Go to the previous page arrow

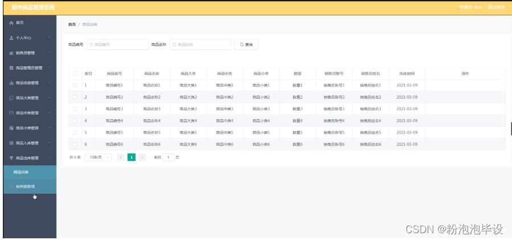(x=121, y=157)
